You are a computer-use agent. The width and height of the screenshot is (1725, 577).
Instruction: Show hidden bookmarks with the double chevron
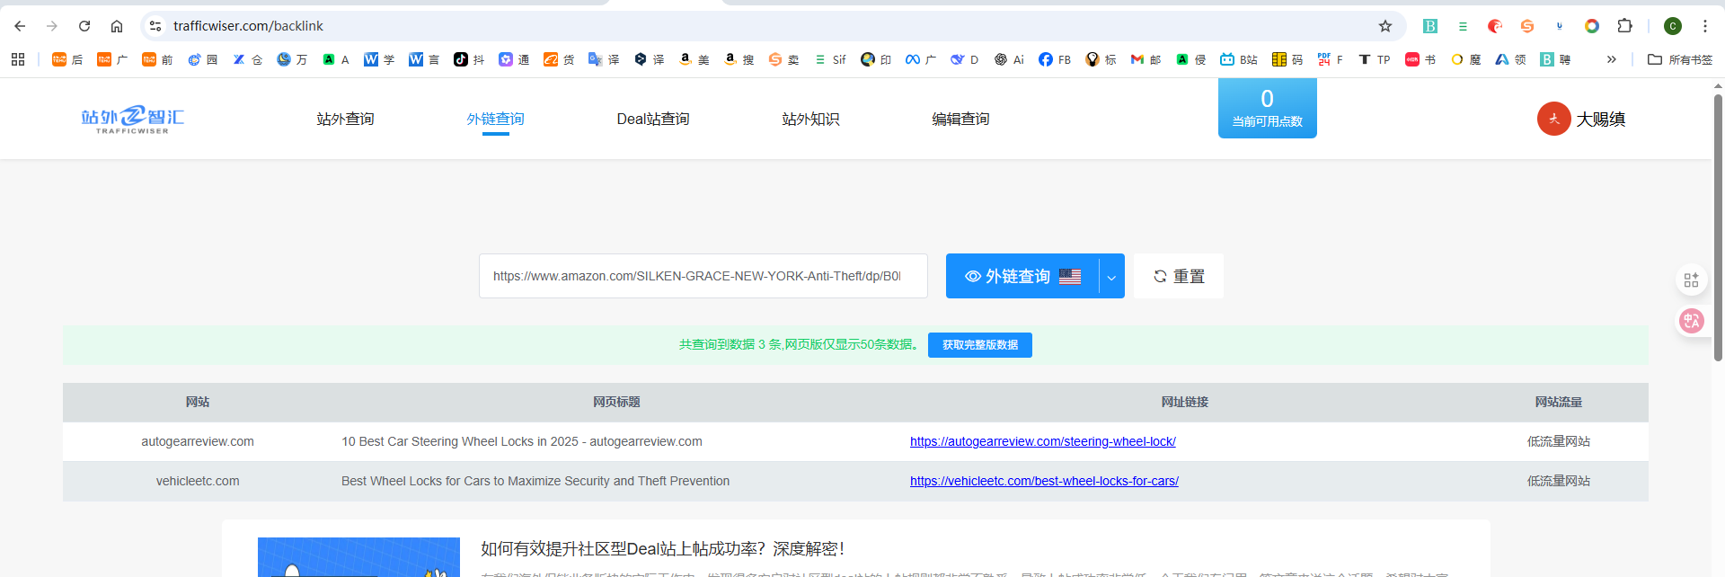1612,59
